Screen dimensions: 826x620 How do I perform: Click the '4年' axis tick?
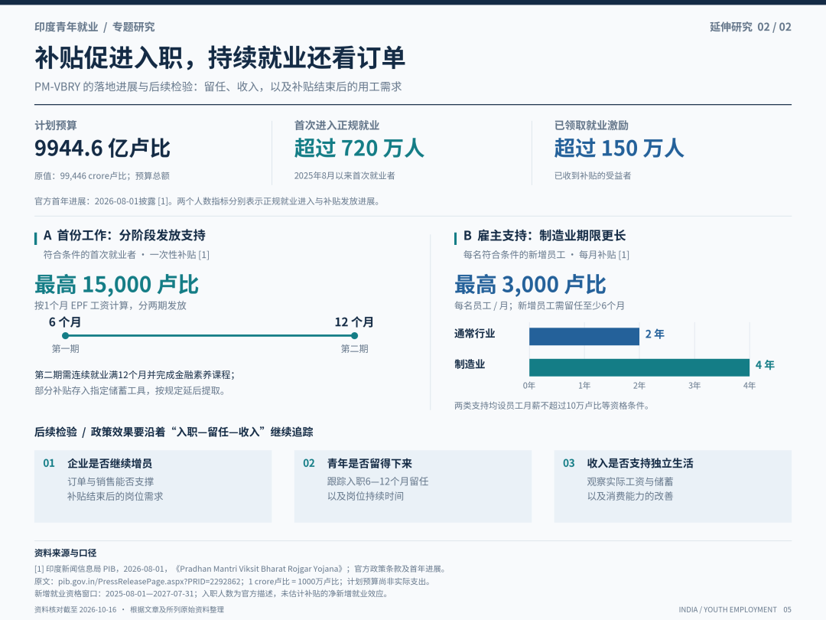(x=750, y=386)
